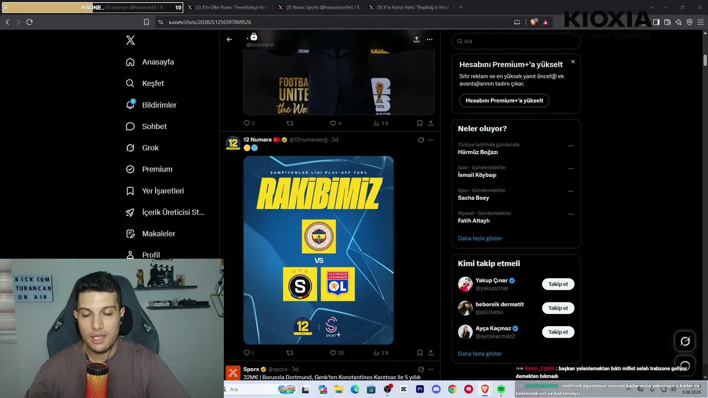Image resolution: width=708 pixels, height=398 pixels.
Task: Reload the current page
Action: (29, 22)
